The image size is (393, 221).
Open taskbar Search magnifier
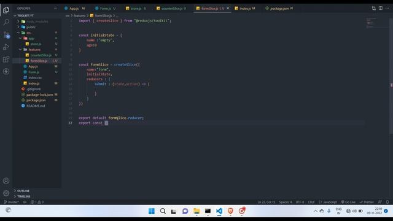(x=163, y=211)
